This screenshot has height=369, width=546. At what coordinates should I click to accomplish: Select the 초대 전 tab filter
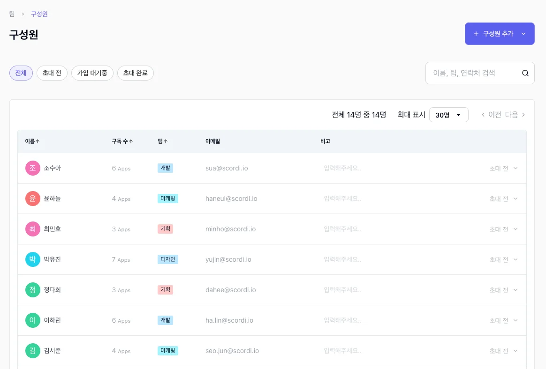[x=52, y=73]
